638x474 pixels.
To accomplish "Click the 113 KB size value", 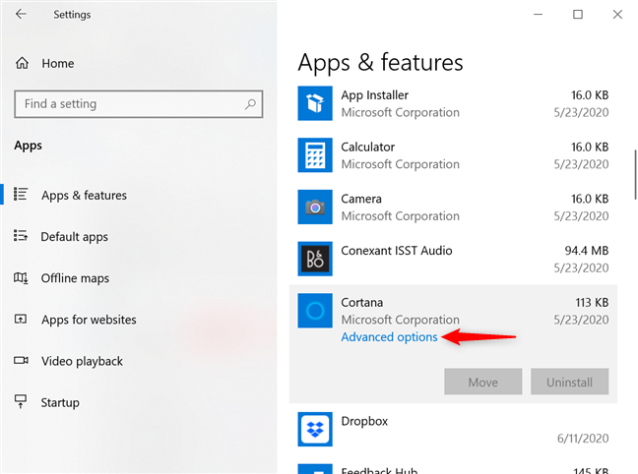I will (592, 303).
